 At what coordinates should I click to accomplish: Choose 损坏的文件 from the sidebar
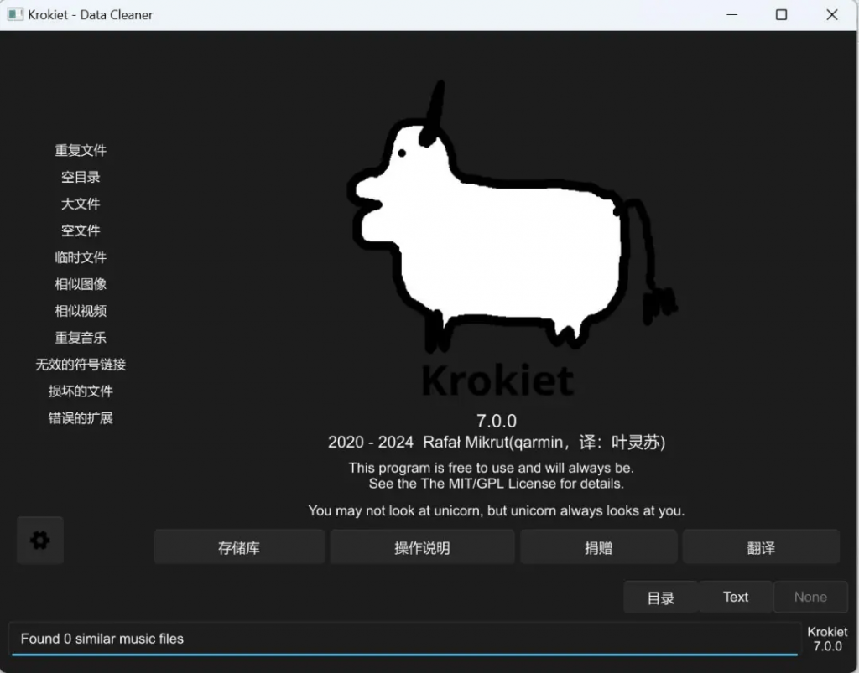pyautogui.click(x=81, y=392)
